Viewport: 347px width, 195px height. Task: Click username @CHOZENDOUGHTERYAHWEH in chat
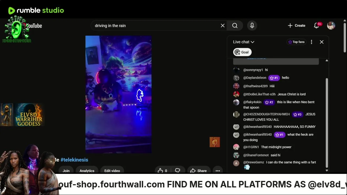click(x=266, y=114)
